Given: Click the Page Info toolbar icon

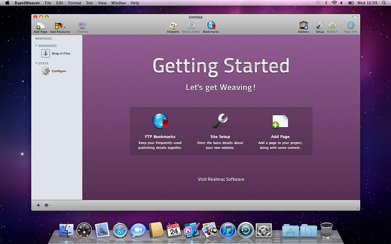Looking at the screenshot, I should tap(350, 25).
